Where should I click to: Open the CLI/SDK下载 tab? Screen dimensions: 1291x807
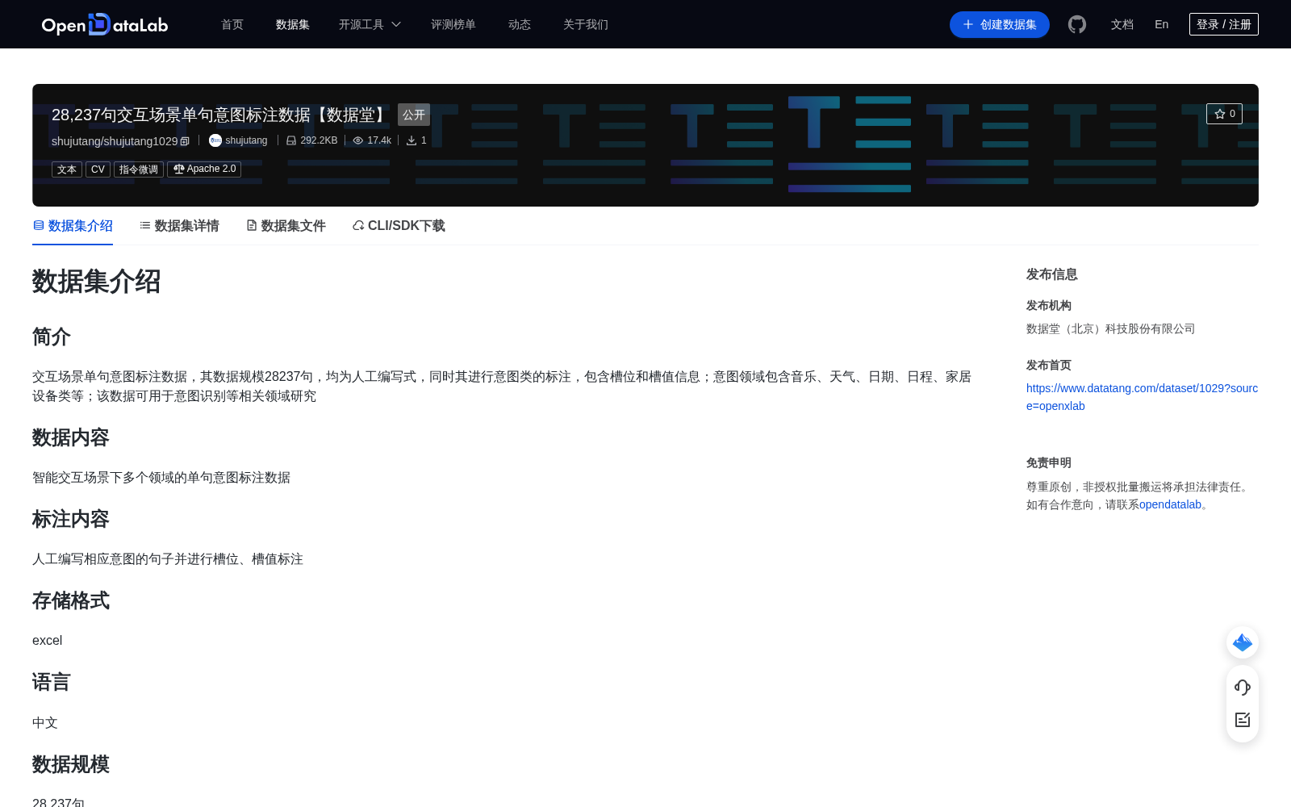pos(399,226)
